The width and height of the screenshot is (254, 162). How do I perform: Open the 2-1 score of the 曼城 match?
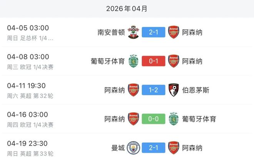click(x=154, y=148)
